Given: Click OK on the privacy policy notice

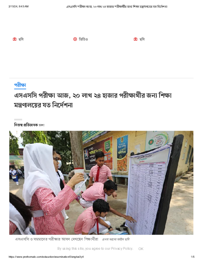Looking at the screenshot, I should pos(141,249).
